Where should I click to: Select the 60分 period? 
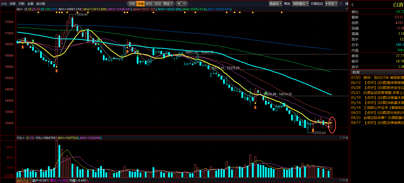[x=149, y=4]
